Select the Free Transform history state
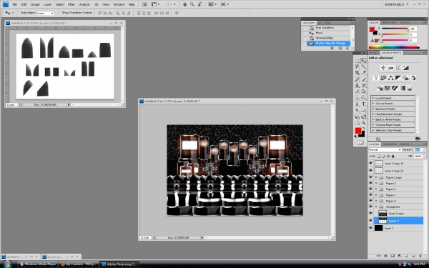The width and height of the screenshot is (429, 268). pyautogui.click(x=327, y=28)
